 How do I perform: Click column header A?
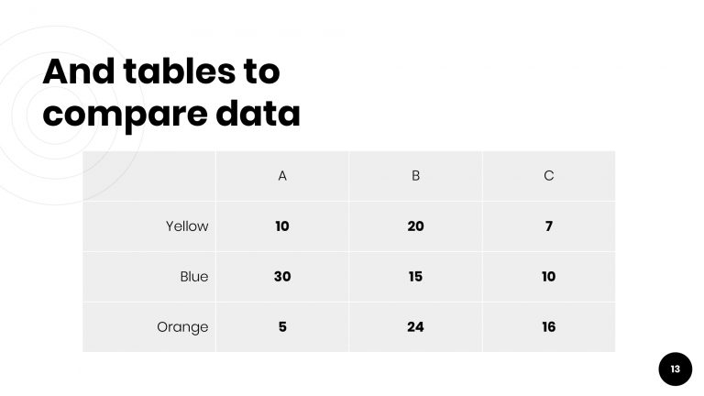pyautogui.click(x=282, y=176)
